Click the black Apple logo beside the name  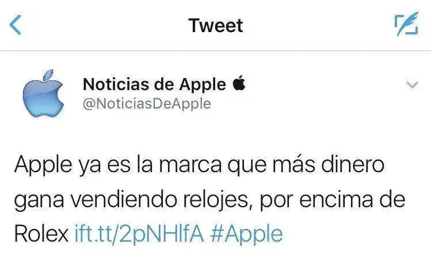[x=239, y=83]
